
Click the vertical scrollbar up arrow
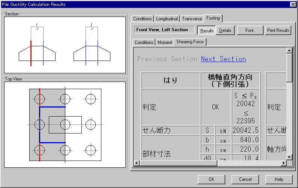289,50
